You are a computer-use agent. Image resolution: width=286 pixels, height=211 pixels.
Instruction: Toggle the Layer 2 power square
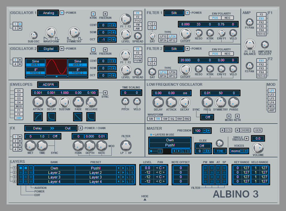(26, 172)
